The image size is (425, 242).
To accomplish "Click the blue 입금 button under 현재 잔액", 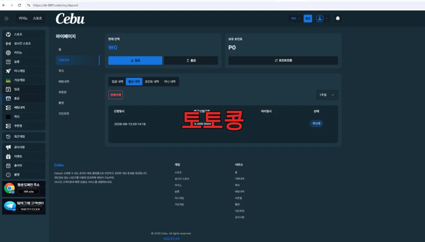I will (135, 60).
